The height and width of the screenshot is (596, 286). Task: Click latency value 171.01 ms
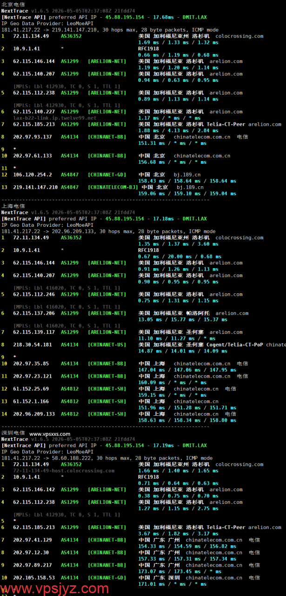pos(152,584)
